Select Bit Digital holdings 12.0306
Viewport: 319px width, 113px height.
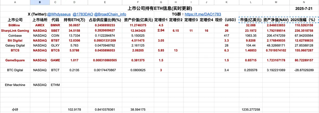[x=74, y=40]
